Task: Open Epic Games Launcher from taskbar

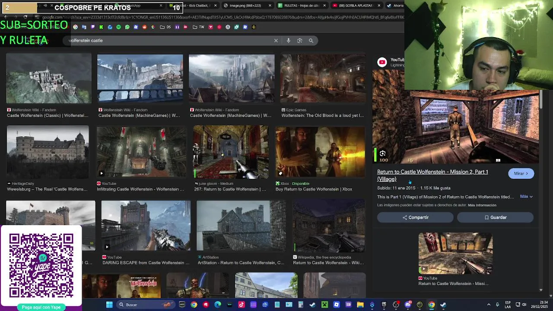Action: click(x=384, y=305)
